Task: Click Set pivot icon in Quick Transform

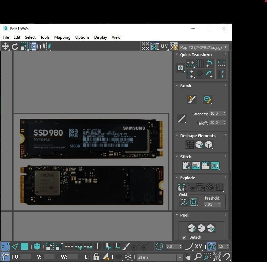Action: coord(180,68)
